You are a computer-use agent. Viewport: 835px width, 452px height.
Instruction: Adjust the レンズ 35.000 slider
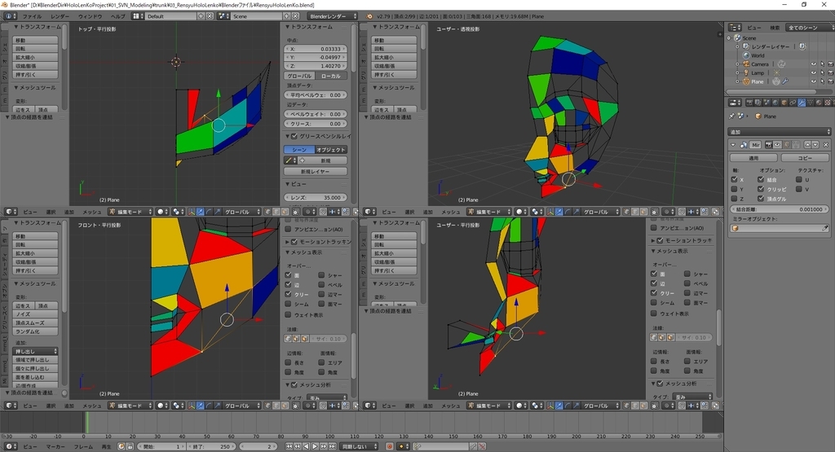316,197
